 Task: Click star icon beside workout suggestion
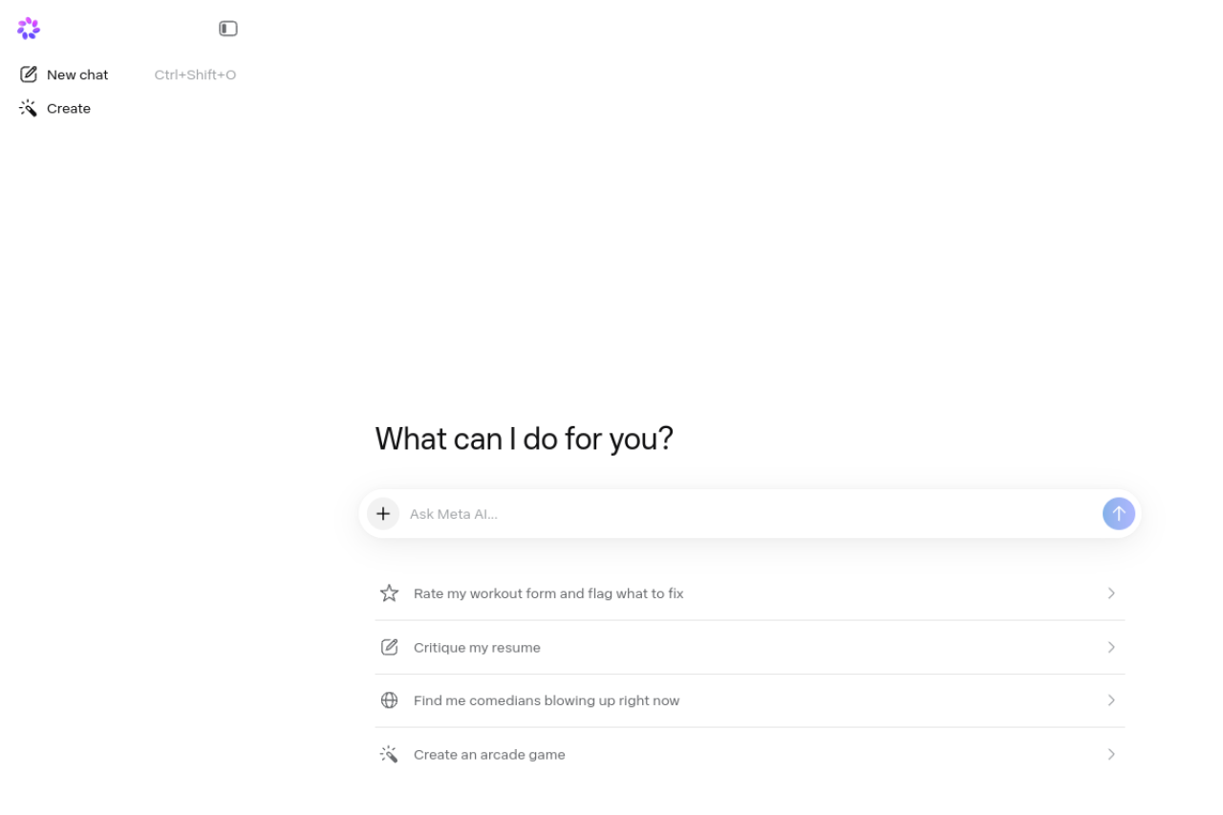[x=389, y=593]
